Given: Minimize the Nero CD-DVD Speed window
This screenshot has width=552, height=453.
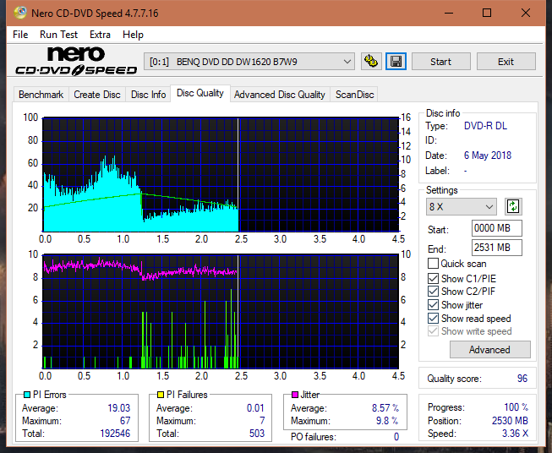Looking at the screenshot, I should coord(449,13).
